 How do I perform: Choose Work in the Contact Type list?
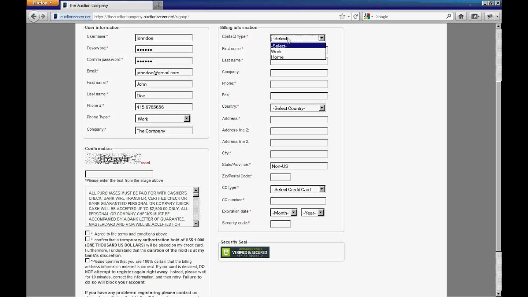coord(298,52)
